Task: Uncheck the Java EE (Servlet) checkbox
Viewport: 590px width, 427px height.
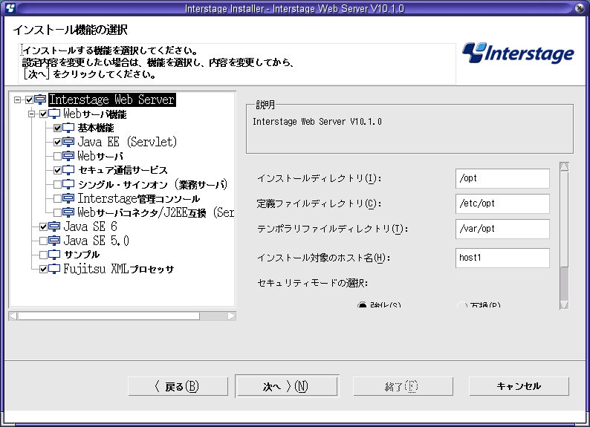Action: coord(57,142)
